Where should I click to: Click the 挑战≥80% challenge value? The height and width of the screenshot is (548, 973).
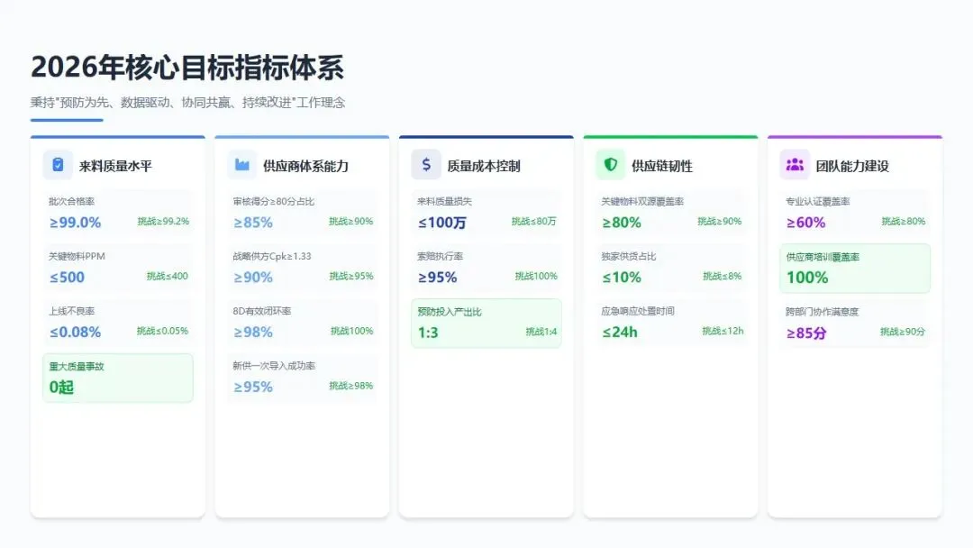pos(904,221)
